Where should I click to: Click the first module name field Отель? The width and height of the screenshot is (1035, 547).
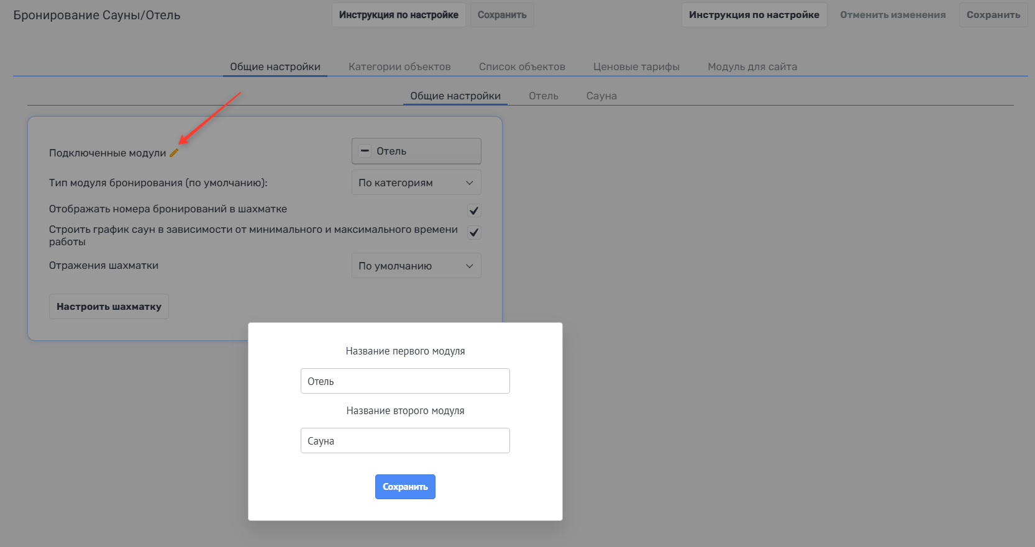tap(405, 381)
